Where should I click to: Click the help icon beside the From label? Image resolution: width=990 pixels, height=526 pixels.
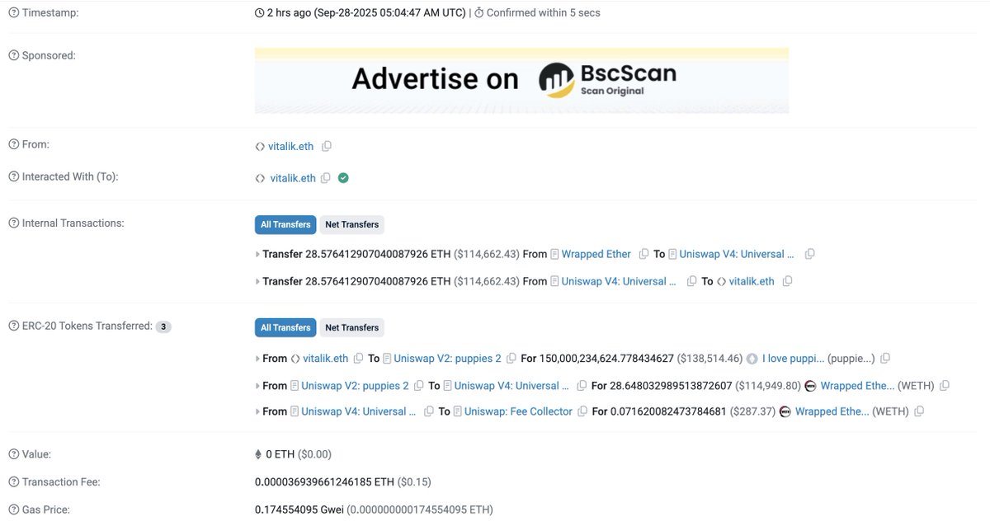(x=13, y=144)
